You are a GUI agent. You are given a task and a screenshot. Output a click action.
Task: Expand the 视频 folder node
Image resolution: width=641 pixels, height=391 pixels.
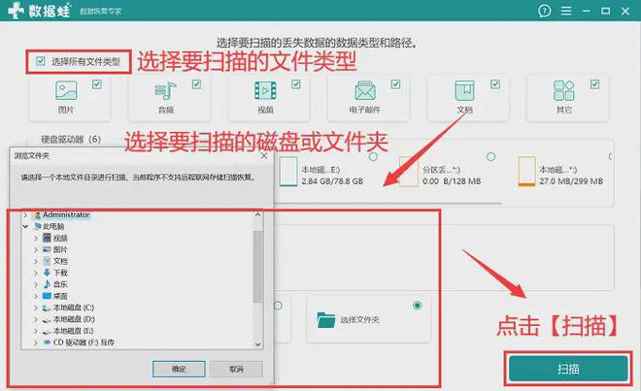36,238
